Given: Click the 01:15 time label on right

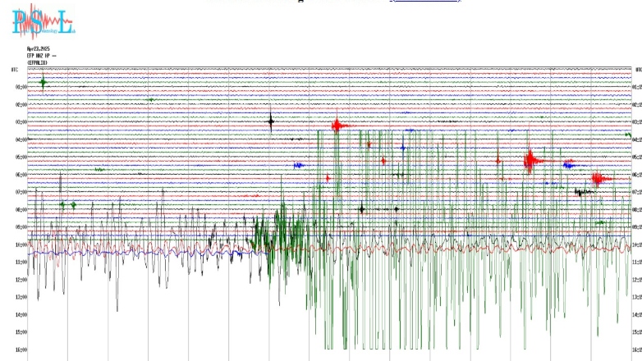Looking at the screenshot, I should coord(635,88).
